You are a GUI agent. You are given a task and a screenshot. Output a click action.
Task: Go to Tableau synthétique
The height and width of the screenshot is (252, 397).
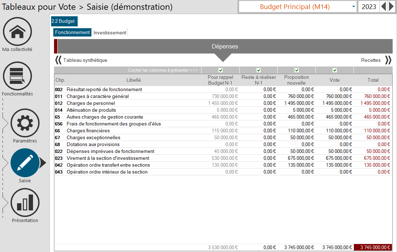point(85,60)
